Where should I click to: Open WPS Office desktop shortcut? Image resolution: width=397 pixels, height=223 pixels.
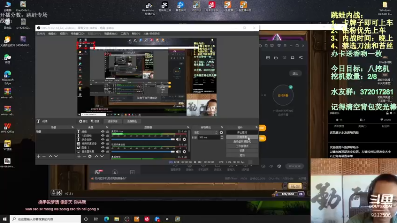pos(7,128)
